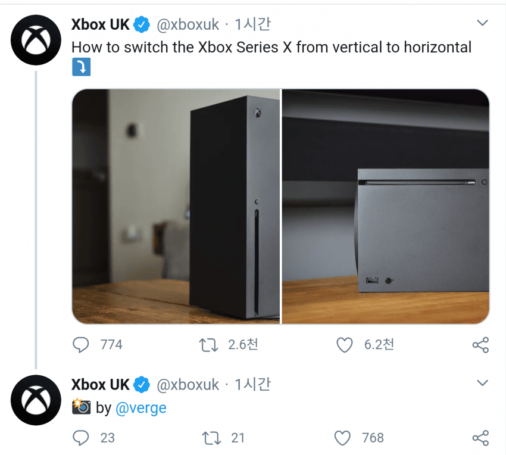Like the photo credit tweet

point(342,438)
